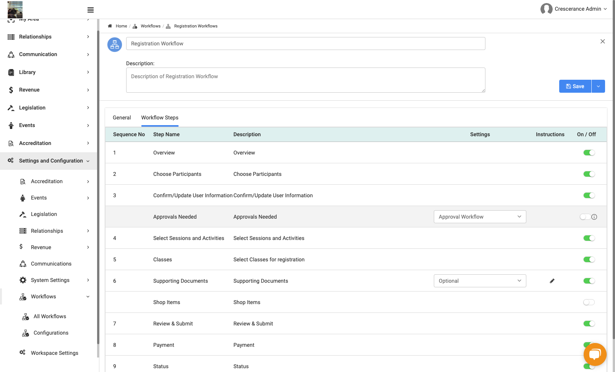Click the Home breadcrumb icon
Image resolution: width=615 pixels, height=372 pixels.
[x=110, y=26]
